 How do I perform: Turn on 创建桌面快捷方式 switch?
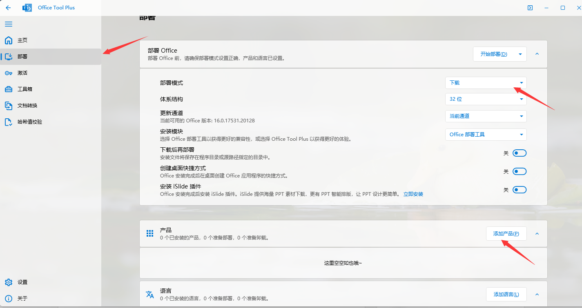[519, 171]
